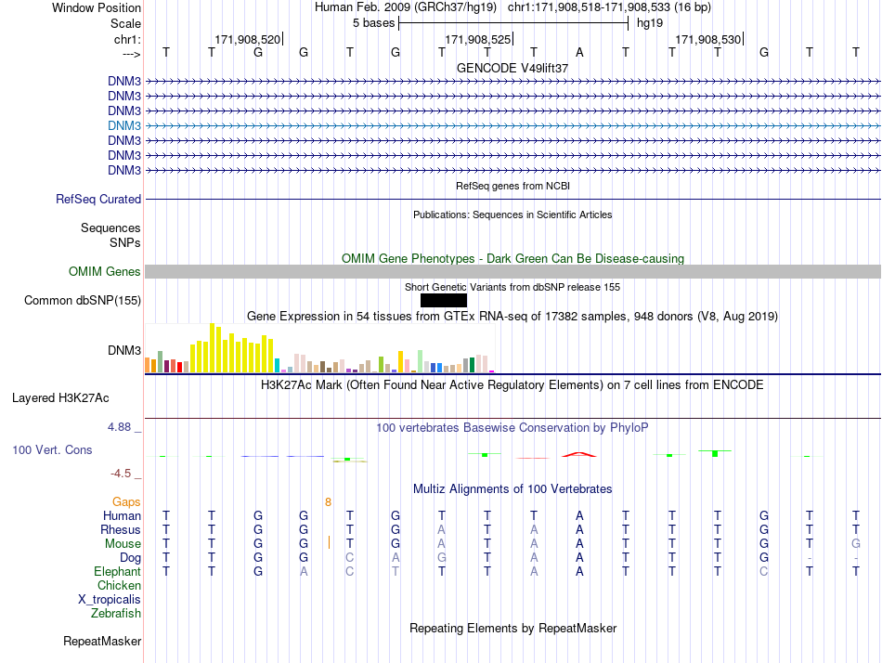Click the hg19 label beside scale bar
Image resolution: width=882 pixels, height=663 pixels.
click(650, 23)
